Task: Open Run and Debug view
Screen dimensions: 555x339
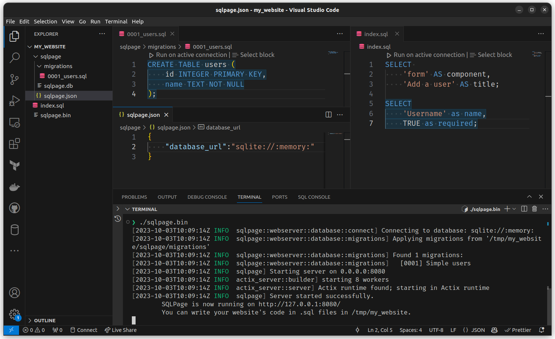Action: coord(14,101)
